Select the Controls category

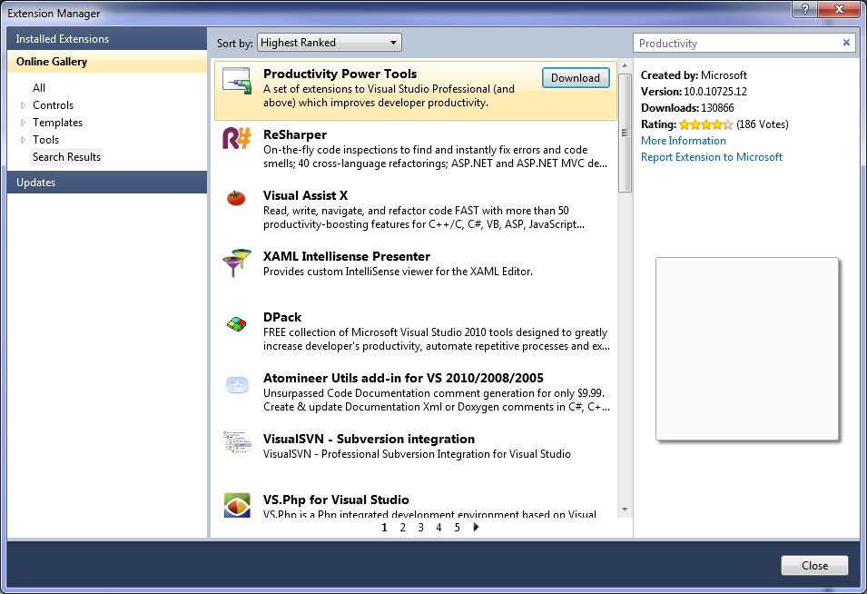point(53,105)
